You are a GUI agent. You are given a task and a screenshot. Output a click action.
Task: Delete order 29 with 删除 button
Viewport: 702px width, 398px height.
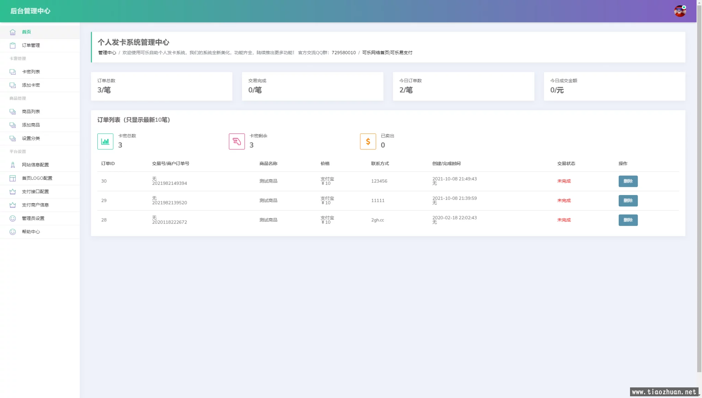pos(628,201)
